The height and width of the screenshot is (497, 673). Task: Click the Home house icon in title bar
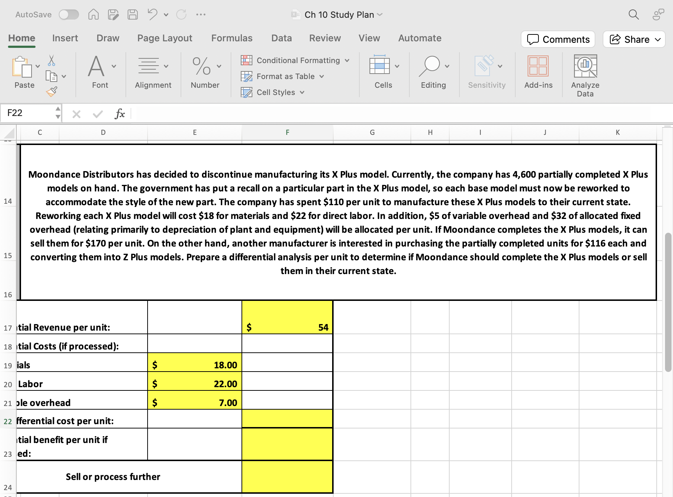click(x=94, y=15)
